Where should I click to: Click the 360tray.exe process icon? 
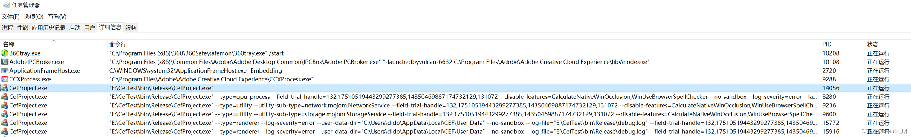pos(4,53)
